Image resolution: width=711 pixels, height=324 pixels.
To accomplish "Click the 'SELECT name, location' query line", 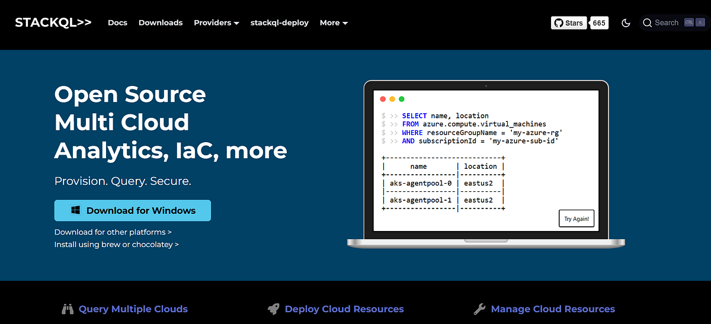I will [445, 116].
